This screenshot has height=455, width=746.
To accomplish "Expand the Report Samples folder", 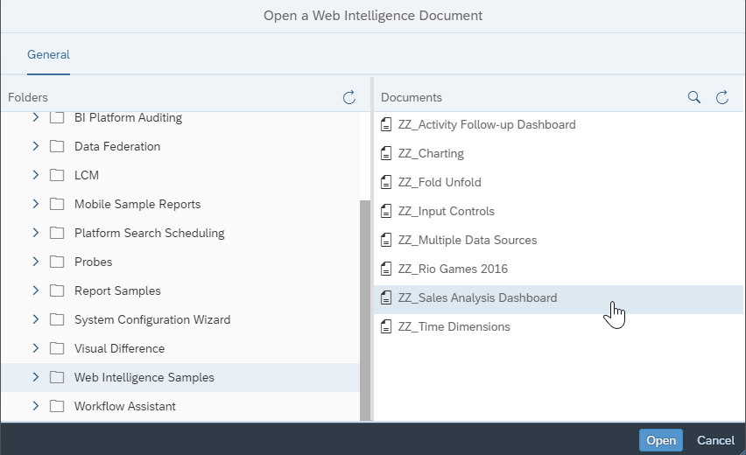I will pos(36,290).
